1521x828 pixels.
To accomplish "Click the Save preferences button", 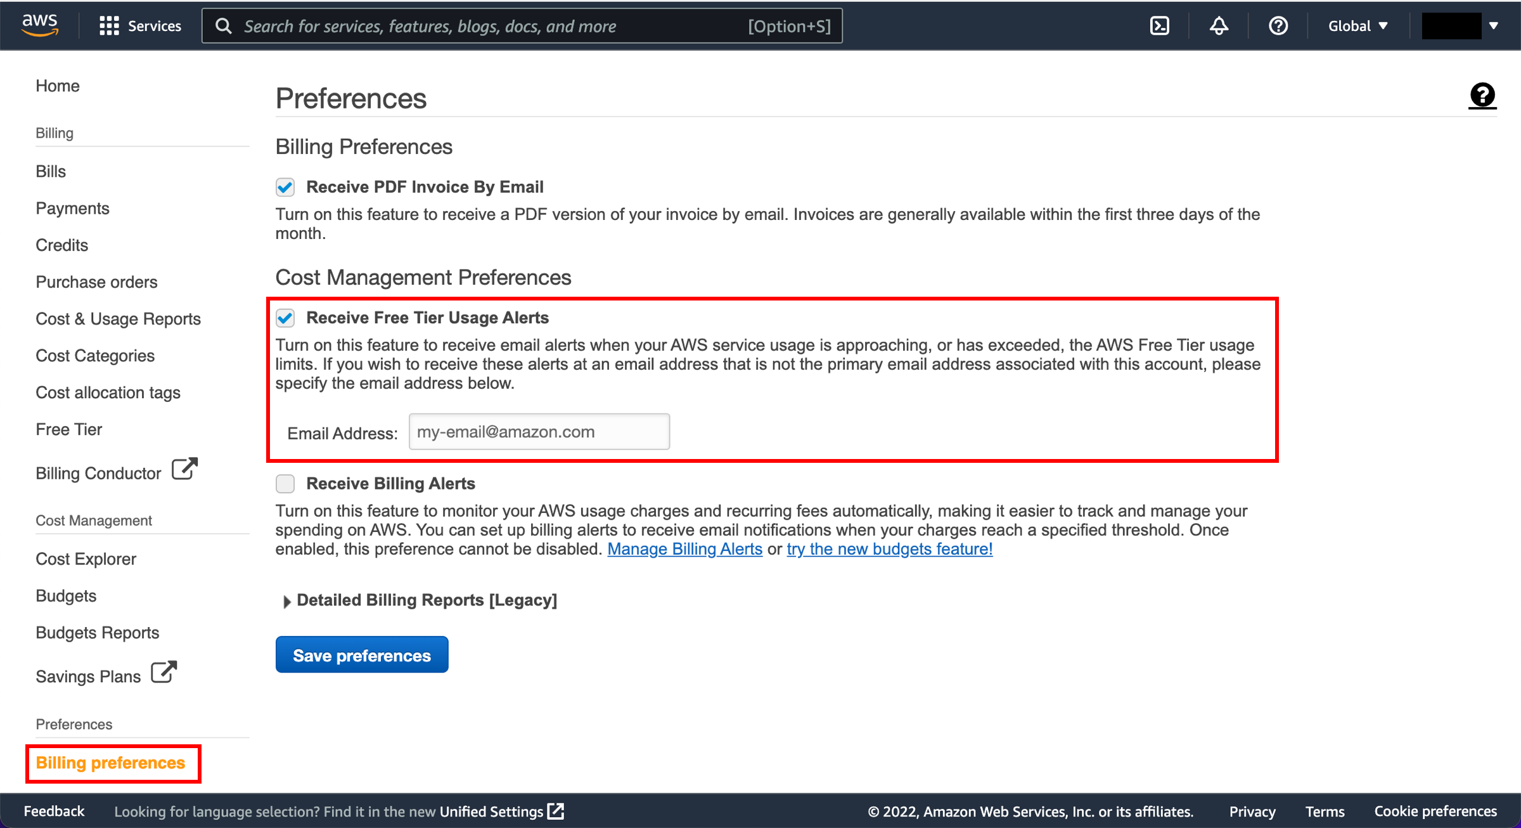I will (362, 654).
